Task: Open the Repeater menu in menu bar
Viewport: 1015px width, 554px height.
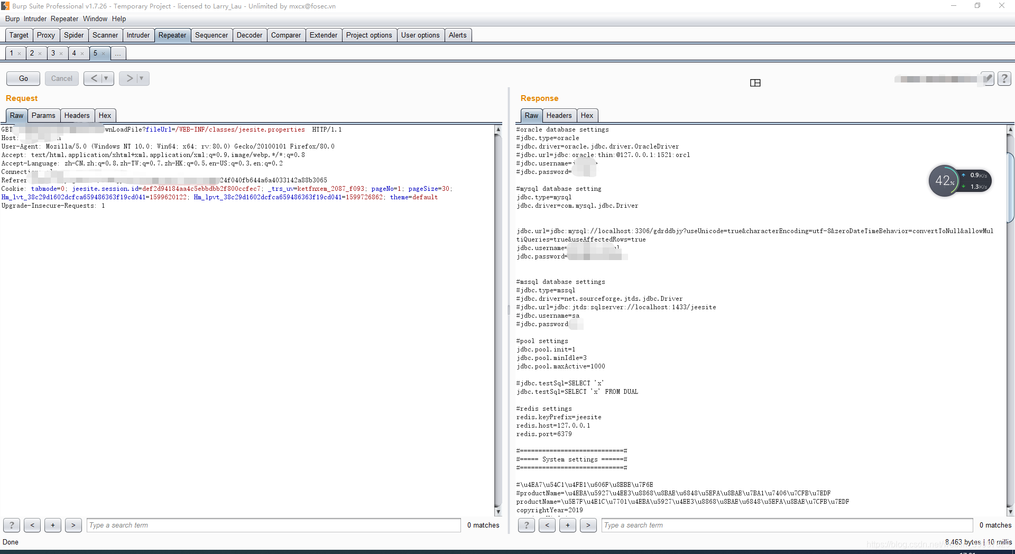Action: (64, 19)
